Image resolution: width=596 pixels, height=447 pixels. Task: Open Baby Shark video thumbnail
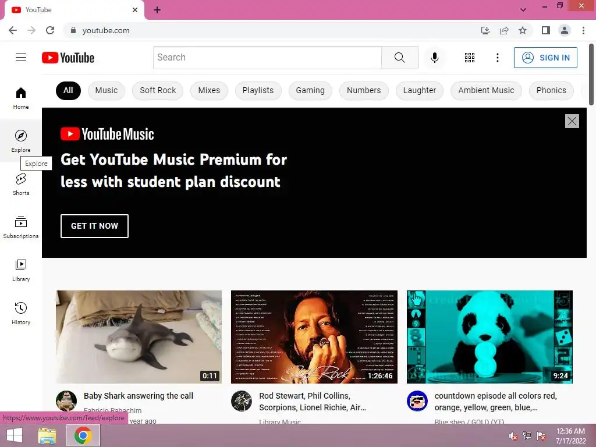point(139,337)
